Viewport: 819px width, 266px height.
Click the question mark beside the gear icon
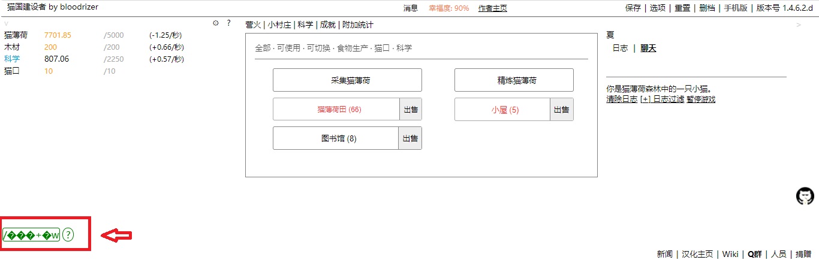point(228,23)
